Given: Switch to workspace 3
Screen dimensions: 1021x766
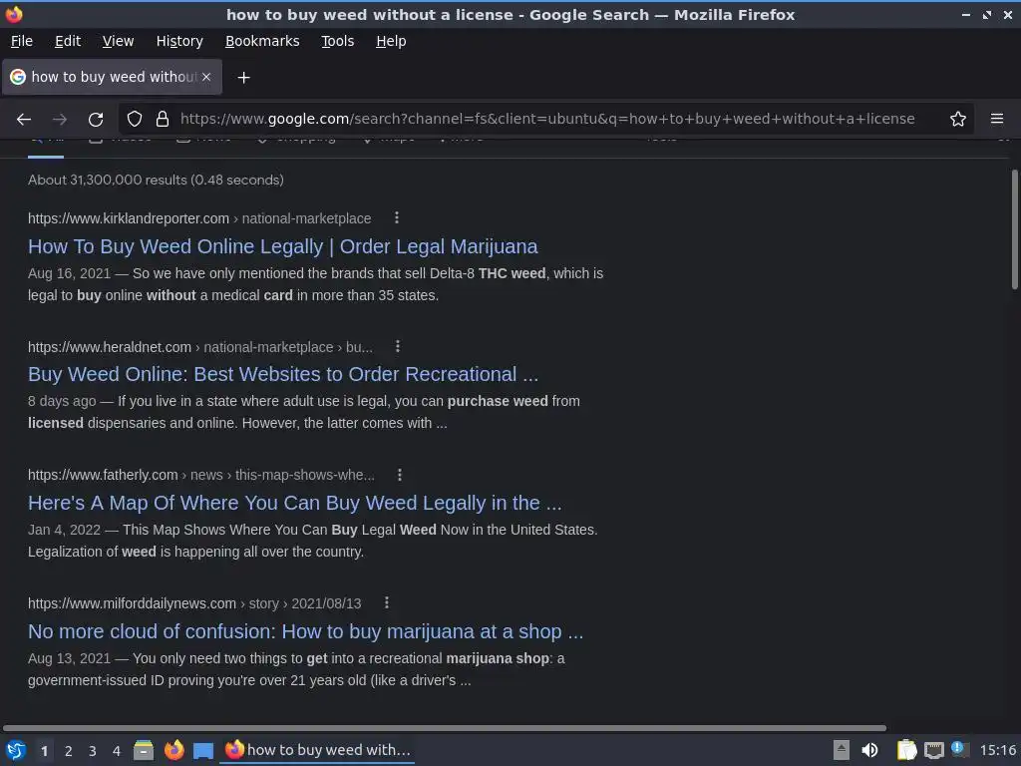Looking at the screenshot, I should 93,751.
